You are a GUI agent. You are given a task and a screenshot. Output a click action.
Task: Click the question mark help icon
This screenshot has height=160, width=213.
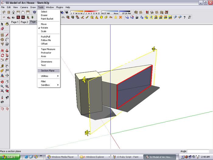[184, 17]
